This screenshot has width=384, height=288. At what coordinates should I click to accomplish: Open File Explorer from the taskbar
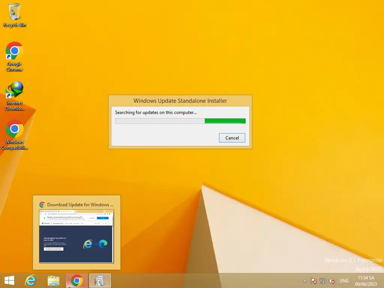pyautogui.click(x=53, y=280)
